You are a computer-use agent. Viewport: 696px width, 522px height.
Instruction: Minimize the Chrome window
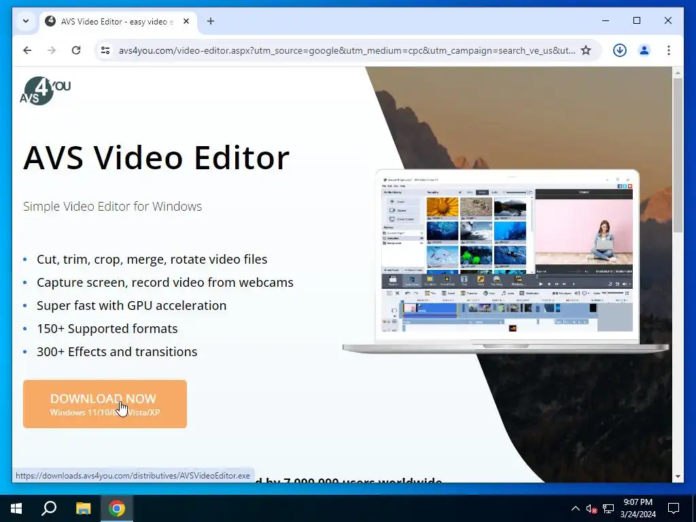coord(606,21)
